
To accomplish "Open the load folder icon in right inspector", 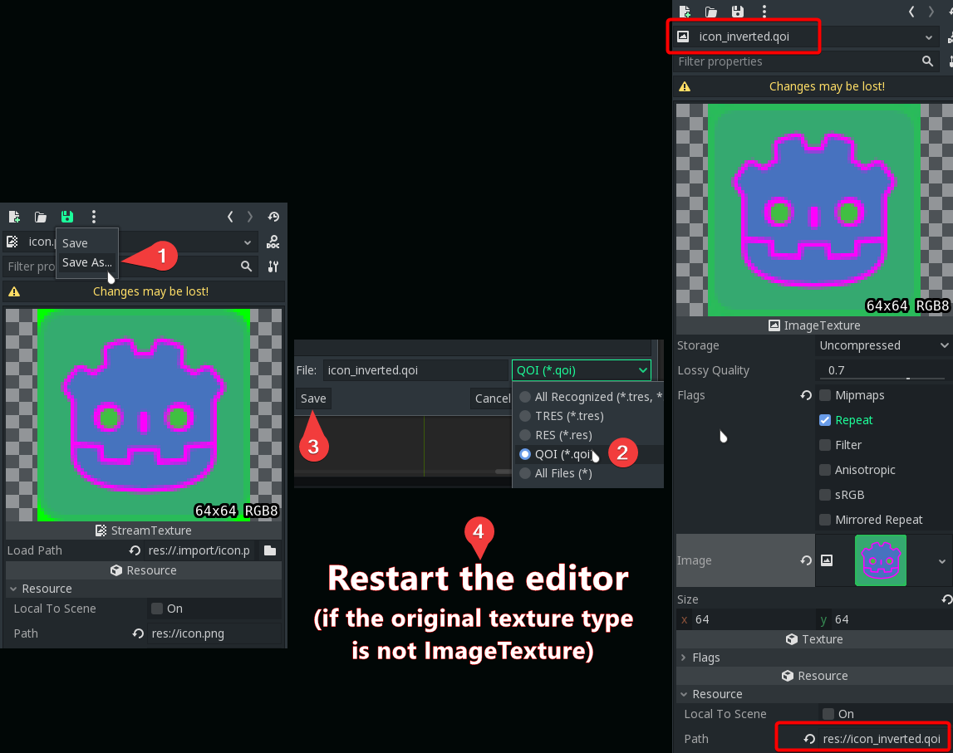I will tap(711, 12).
